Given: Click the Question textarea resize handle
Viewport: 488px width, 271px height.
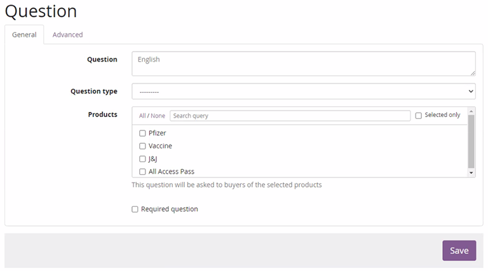Looking at the screenshot, I should [x=472, y=73].
